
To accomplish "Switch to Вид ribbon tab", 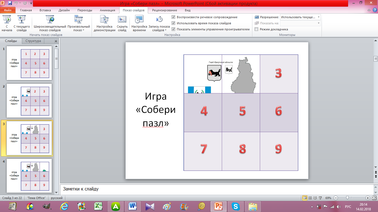I will (188, 10).
